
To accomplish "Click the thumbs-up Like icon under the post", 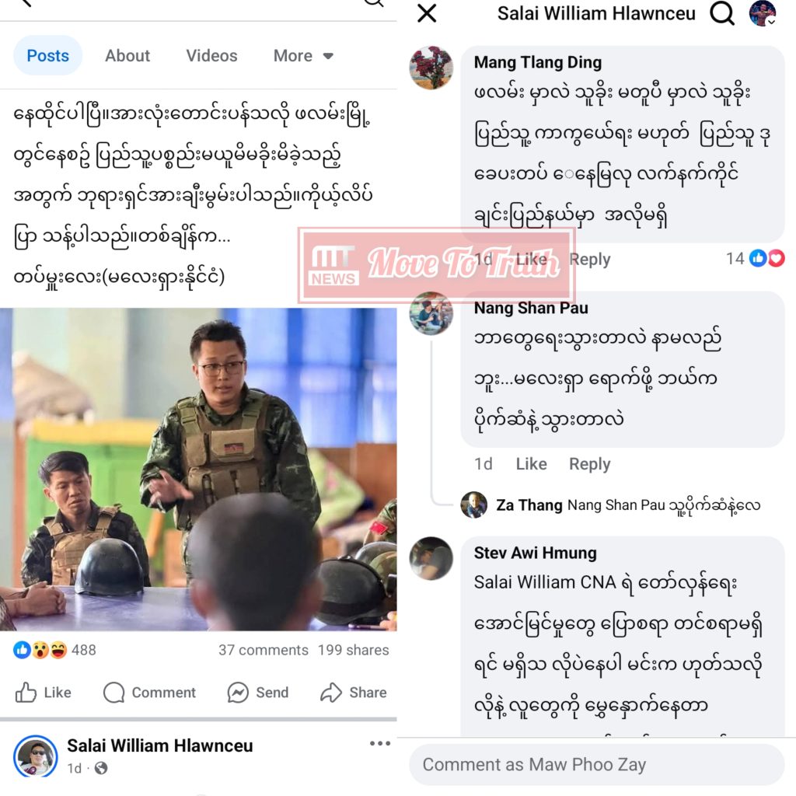I will (26, 693).
